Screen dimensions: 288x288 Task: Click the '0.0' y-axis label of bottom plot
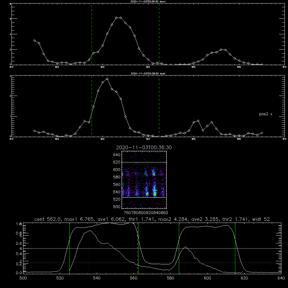tap(19, 273)
